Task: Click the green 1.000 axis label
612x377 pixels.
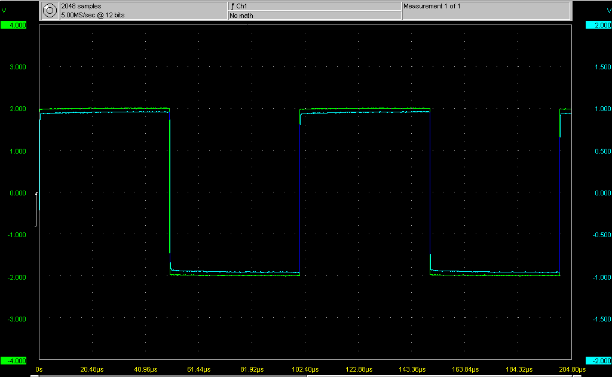Action: pyautogui.click(x=17, y=151)
